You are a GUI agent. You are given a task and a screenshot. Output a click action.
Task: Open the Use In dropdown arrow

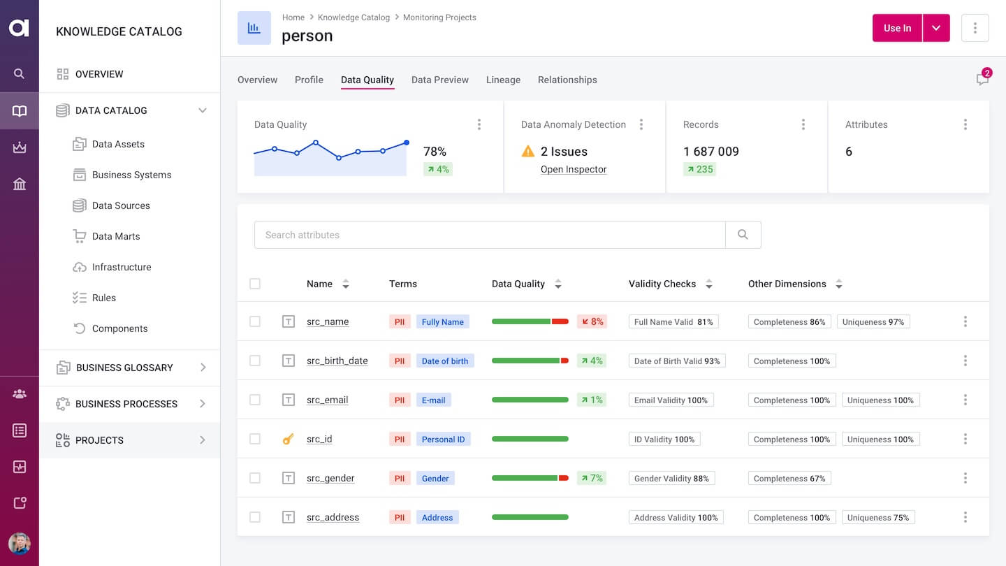tap(936, 28)
